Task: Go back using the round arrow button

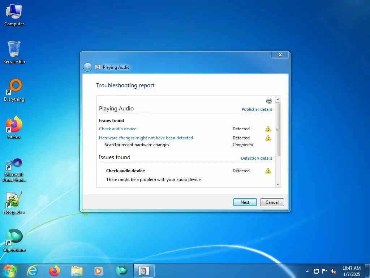Action: pyautogui.click(x=88, y=67)
